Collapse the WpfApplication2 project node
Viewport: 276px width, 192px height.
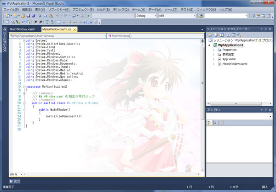coord(209,45)
